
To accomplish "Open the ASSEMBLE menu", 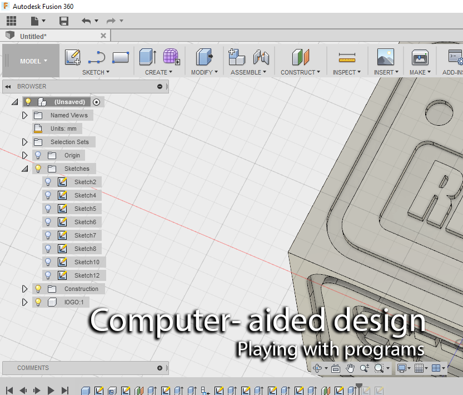I will point(248,72).
